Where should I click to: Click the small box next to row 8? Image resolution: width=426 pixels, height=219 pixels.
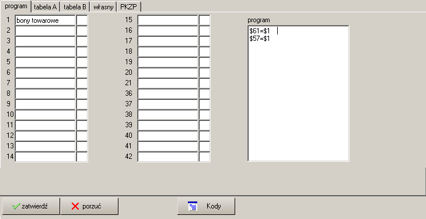click(82, 94)
